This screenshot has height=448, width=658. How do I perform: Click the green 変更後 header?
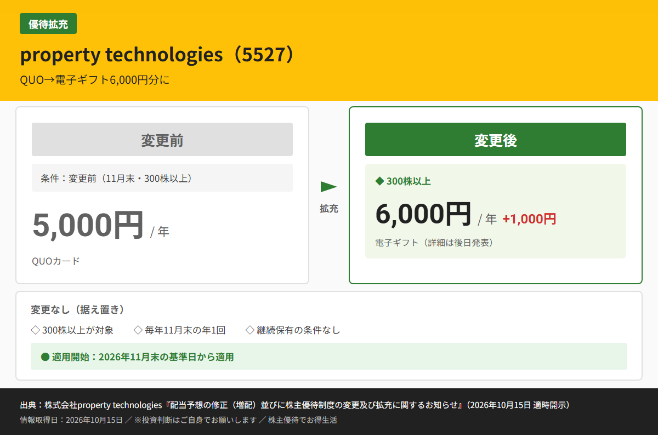pyautogui.click(x=496, y=140)
